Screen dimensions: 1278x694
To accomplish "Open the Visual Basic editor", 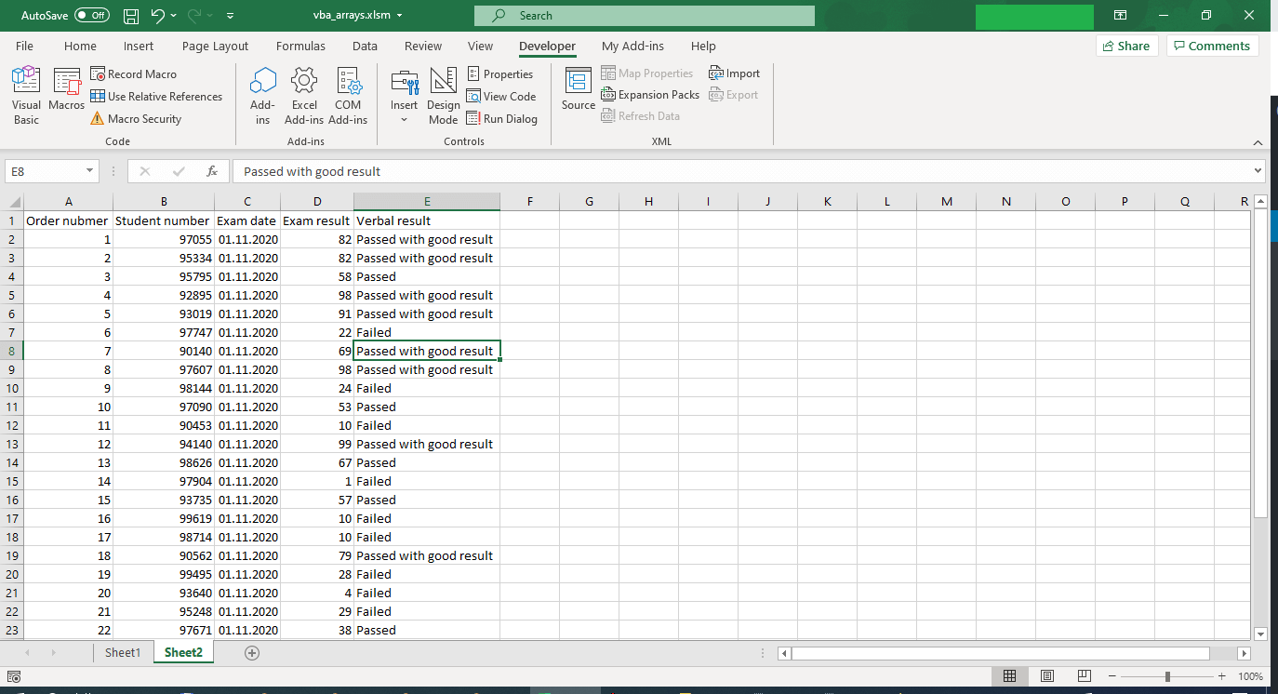I will (x=26, y=95).
